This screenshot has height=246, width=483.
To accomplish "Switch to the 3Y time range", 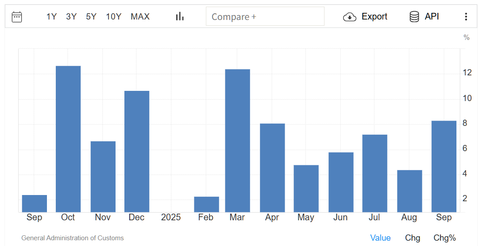I will (x=71, y=17).
